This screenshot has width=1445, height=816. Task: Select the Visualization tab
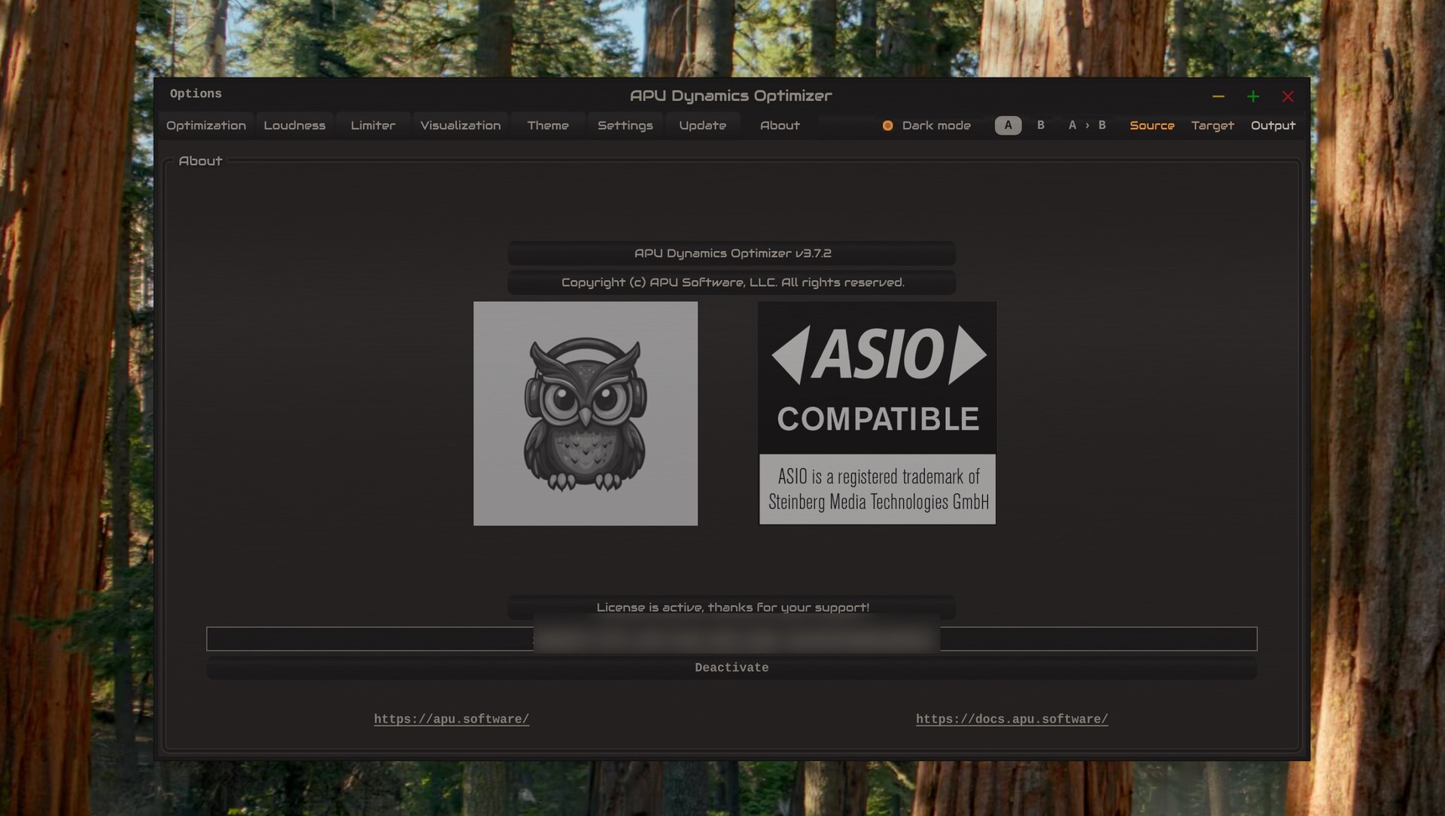pyautogui.click(x=460, y=126)
